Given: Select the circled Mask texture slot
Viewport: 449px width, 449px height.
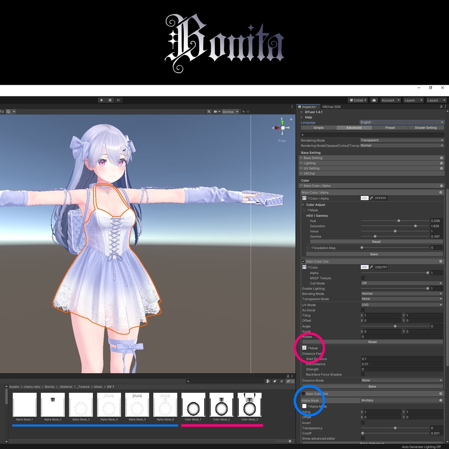Looking at the screenshot, I should click(x=304, y=348).
